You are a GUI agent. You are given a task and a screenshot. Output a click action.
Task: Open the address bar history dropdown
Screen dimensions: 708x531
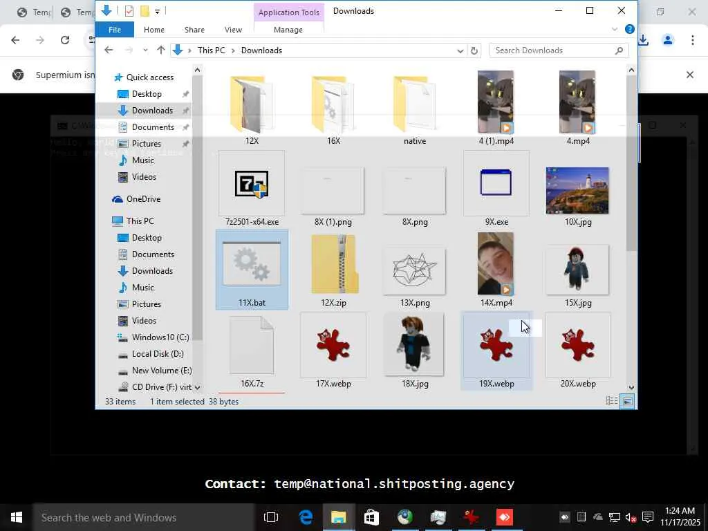460,50
